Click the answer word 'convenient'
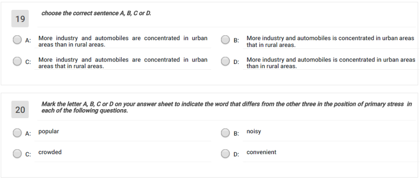The image size is (420, 178). (261, 152)
